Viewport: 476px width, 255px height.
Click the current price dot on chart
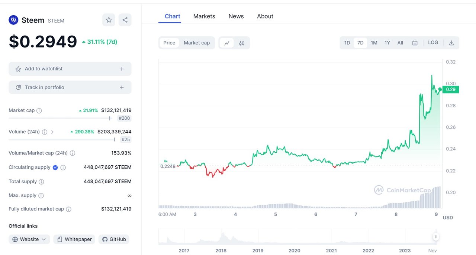click(x=440, y=89)
